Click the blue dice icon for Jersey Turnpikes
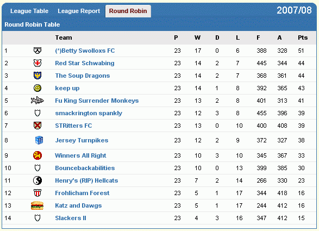This screenshot has height=231, width=319. (39, 140)
